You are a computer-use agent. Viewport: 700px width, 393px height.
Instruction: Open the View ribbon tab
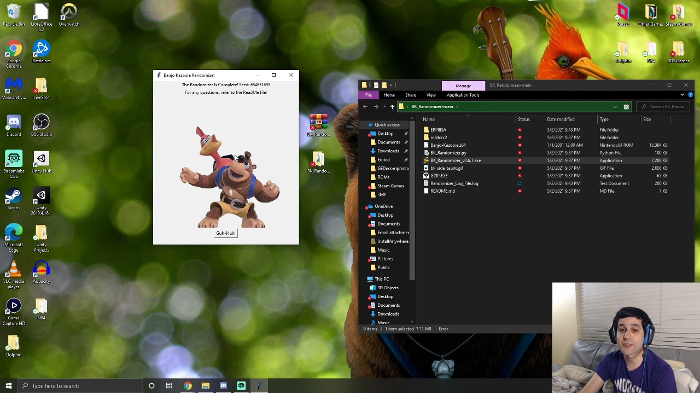tap(431, 95)
